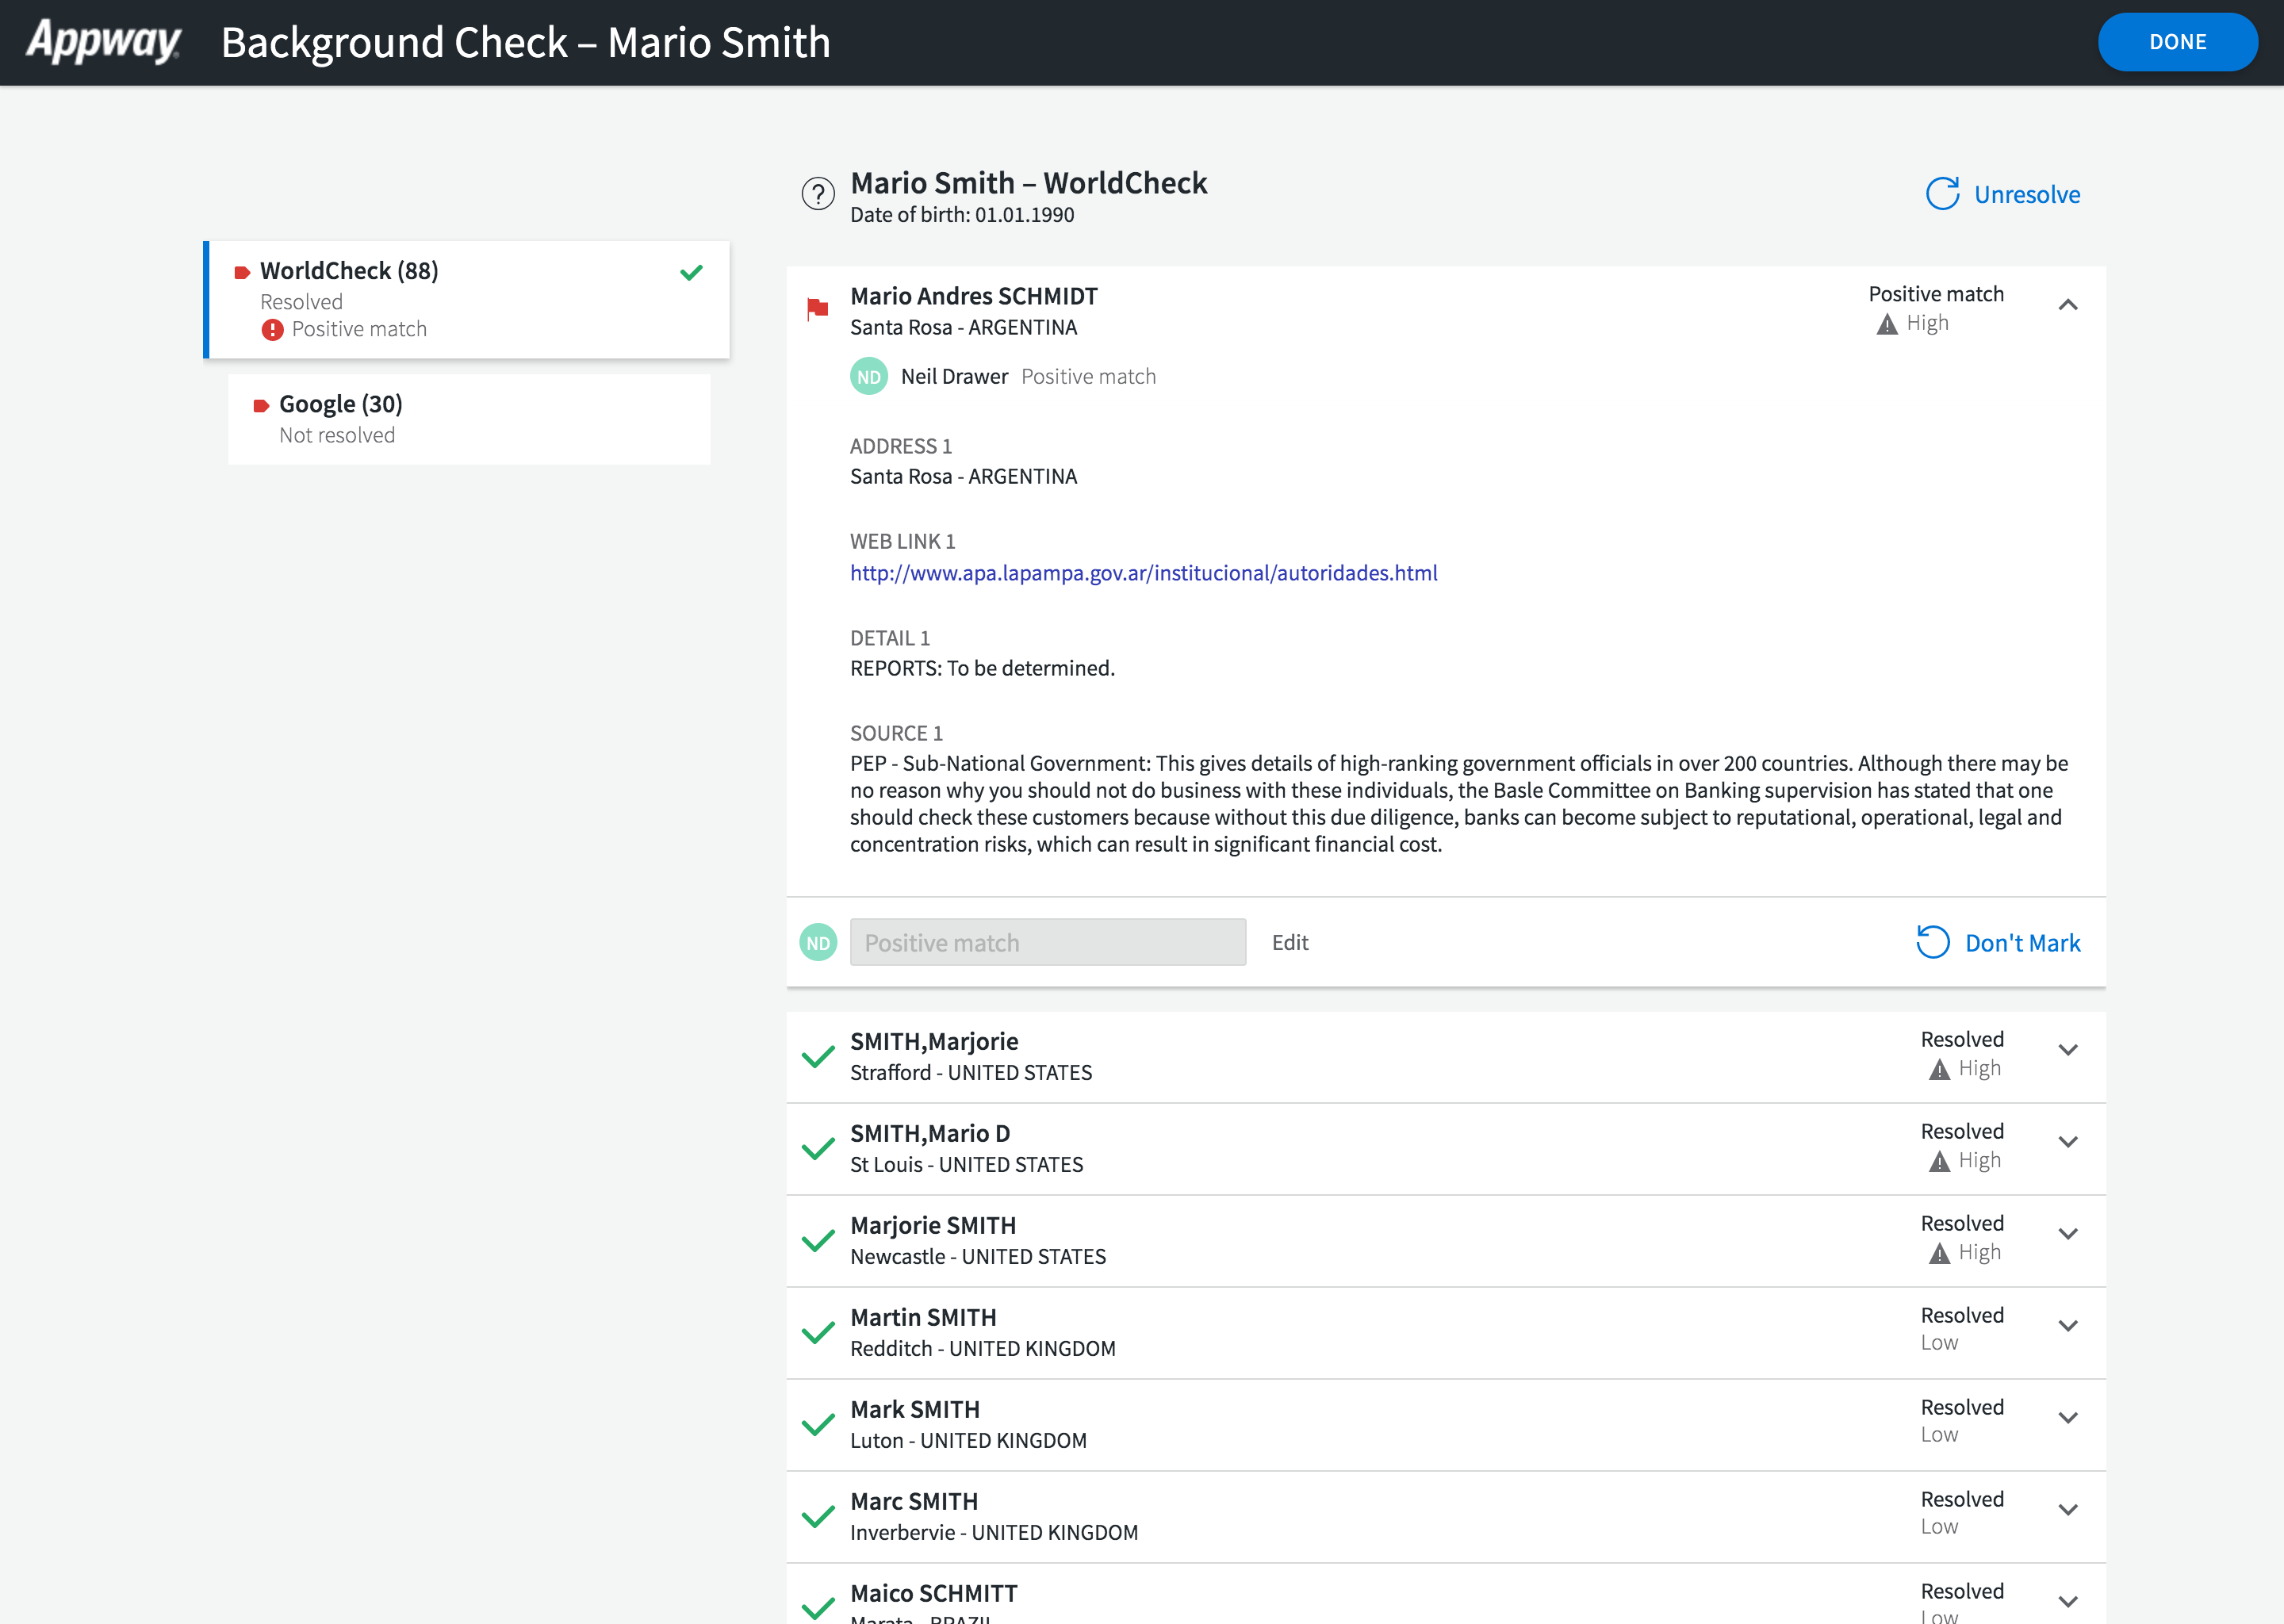Click the Don't Mark undo icon

pos(1933,942)
